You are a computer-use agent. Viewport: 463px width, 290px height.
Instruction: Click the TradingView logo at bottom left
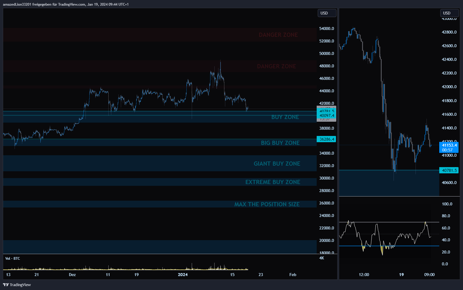pyautogui.click(x=17, y=285)
